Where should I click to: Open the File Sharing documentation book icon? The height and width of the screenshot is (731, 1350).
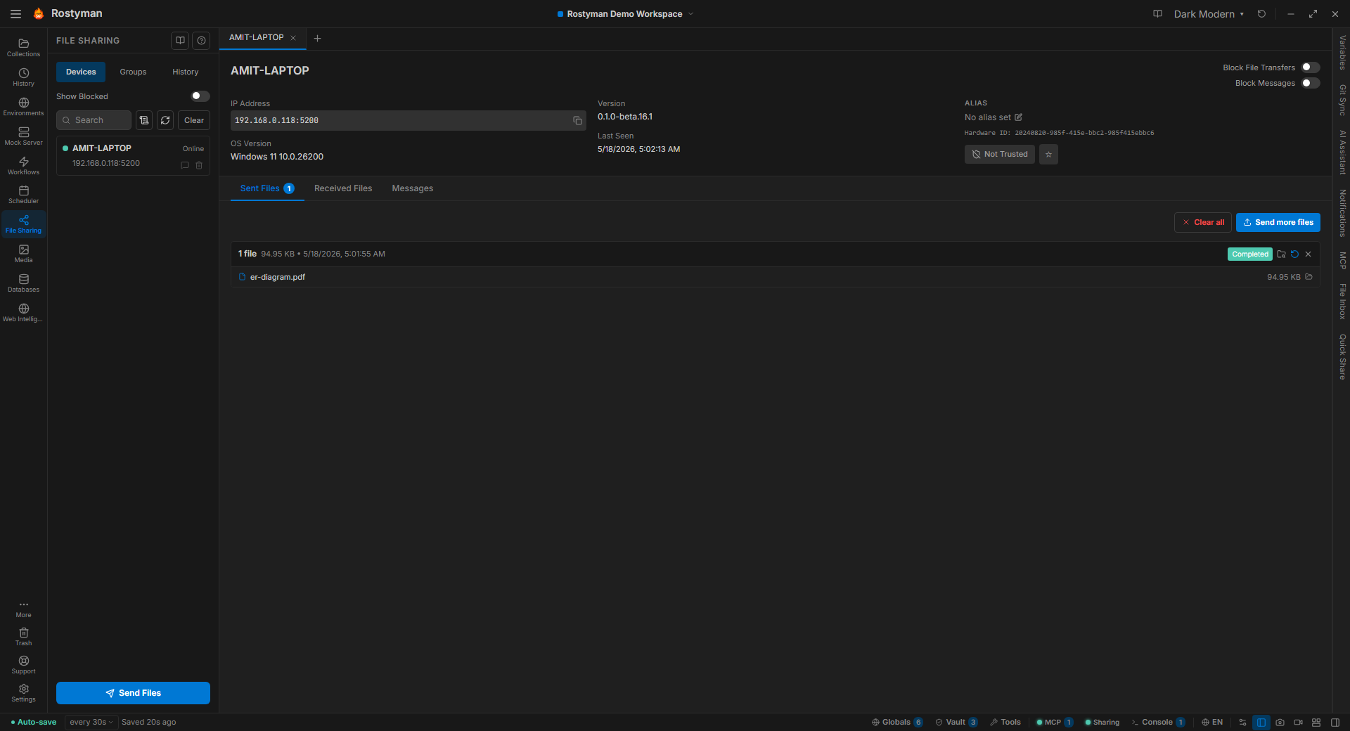point(180,41)
